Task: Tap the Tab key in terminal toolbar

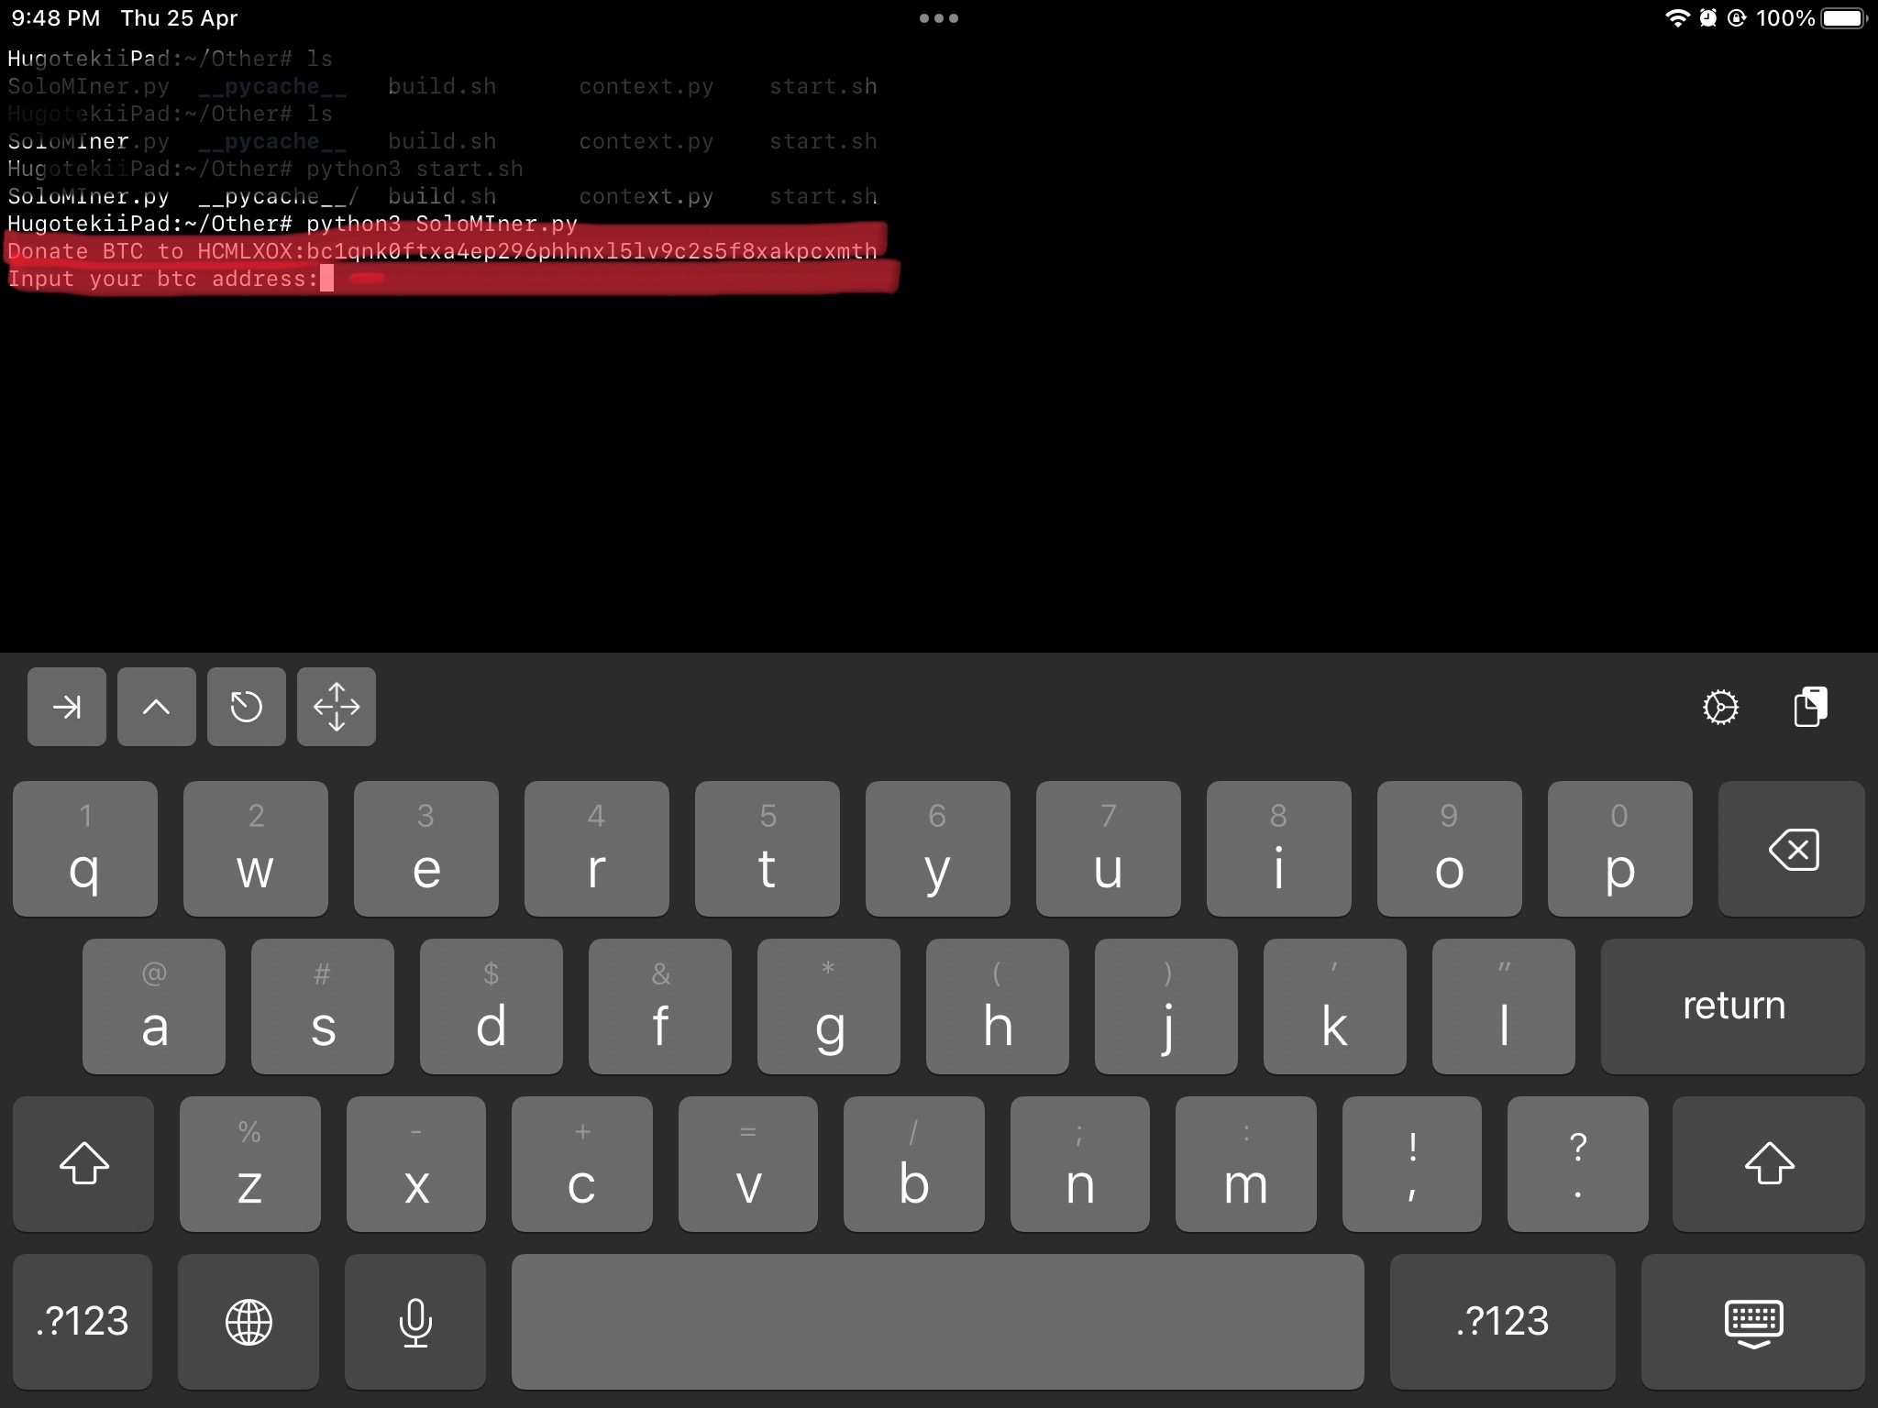Action: [x=67, y=707]
